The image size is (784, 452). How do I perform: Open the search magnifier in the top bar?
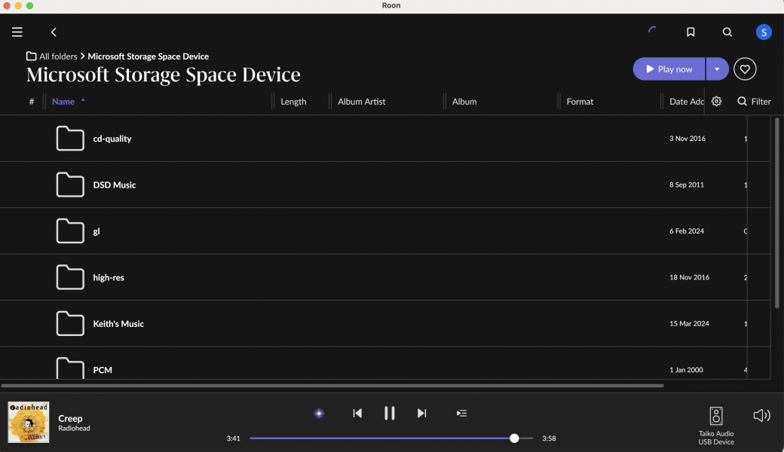coord(727,32)
